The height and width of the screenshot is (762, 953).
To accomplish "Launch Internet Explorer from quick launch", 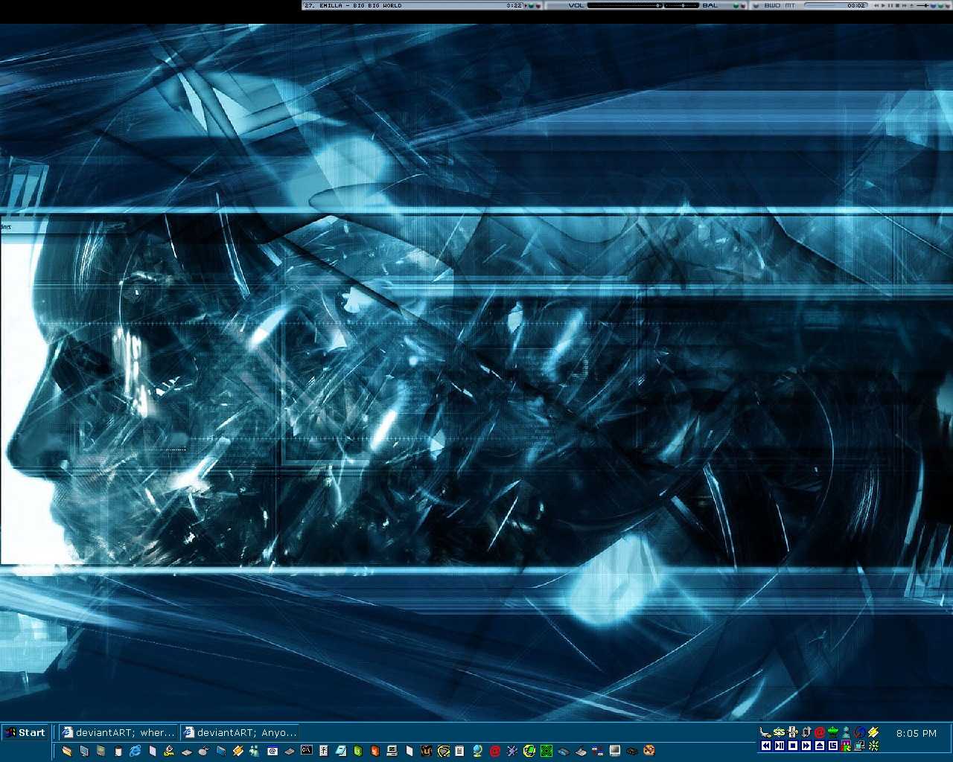I will 135,751.
